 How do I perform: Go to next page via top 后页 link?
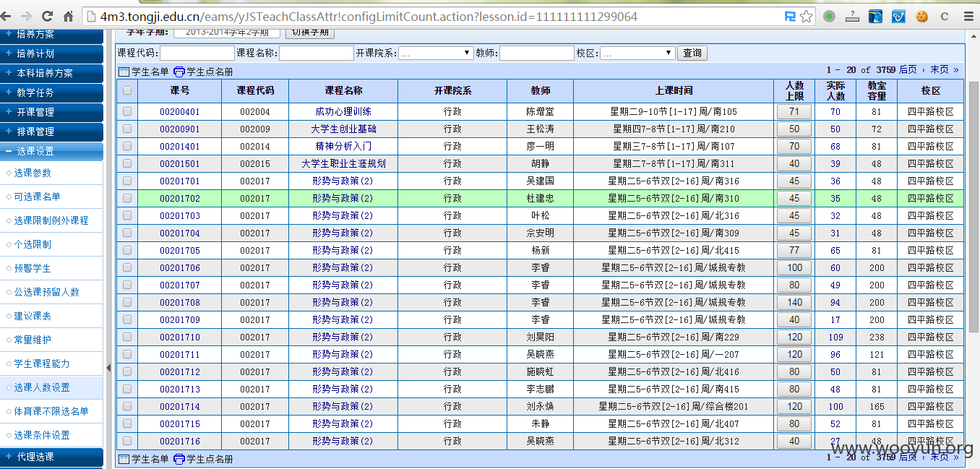(x=908, y=70)
